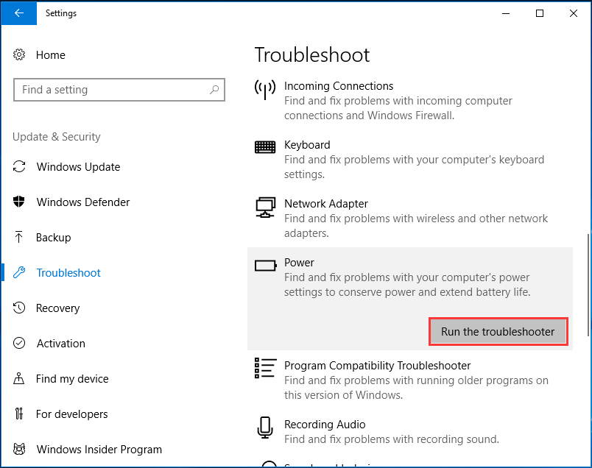Open the Home settings page

(51, 55)
